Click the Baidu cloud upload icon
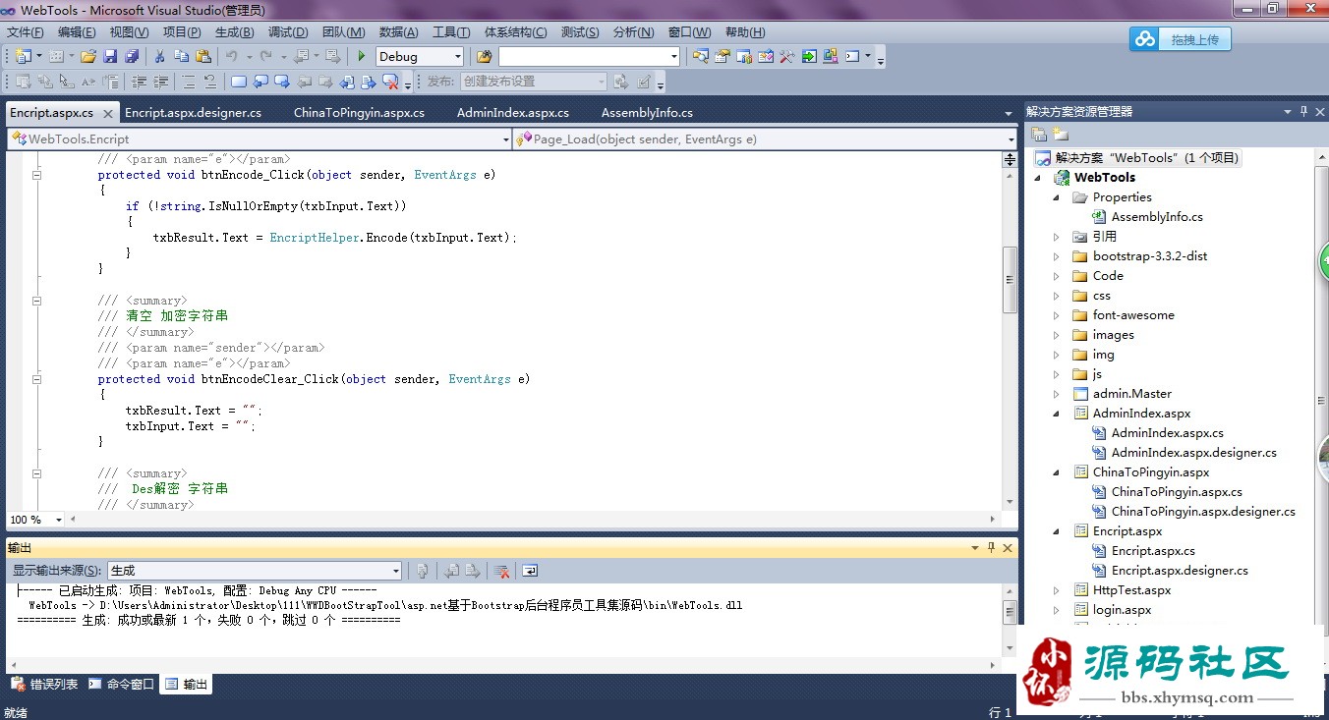Screen dimensions: 1329x720 coord(1144,38)
